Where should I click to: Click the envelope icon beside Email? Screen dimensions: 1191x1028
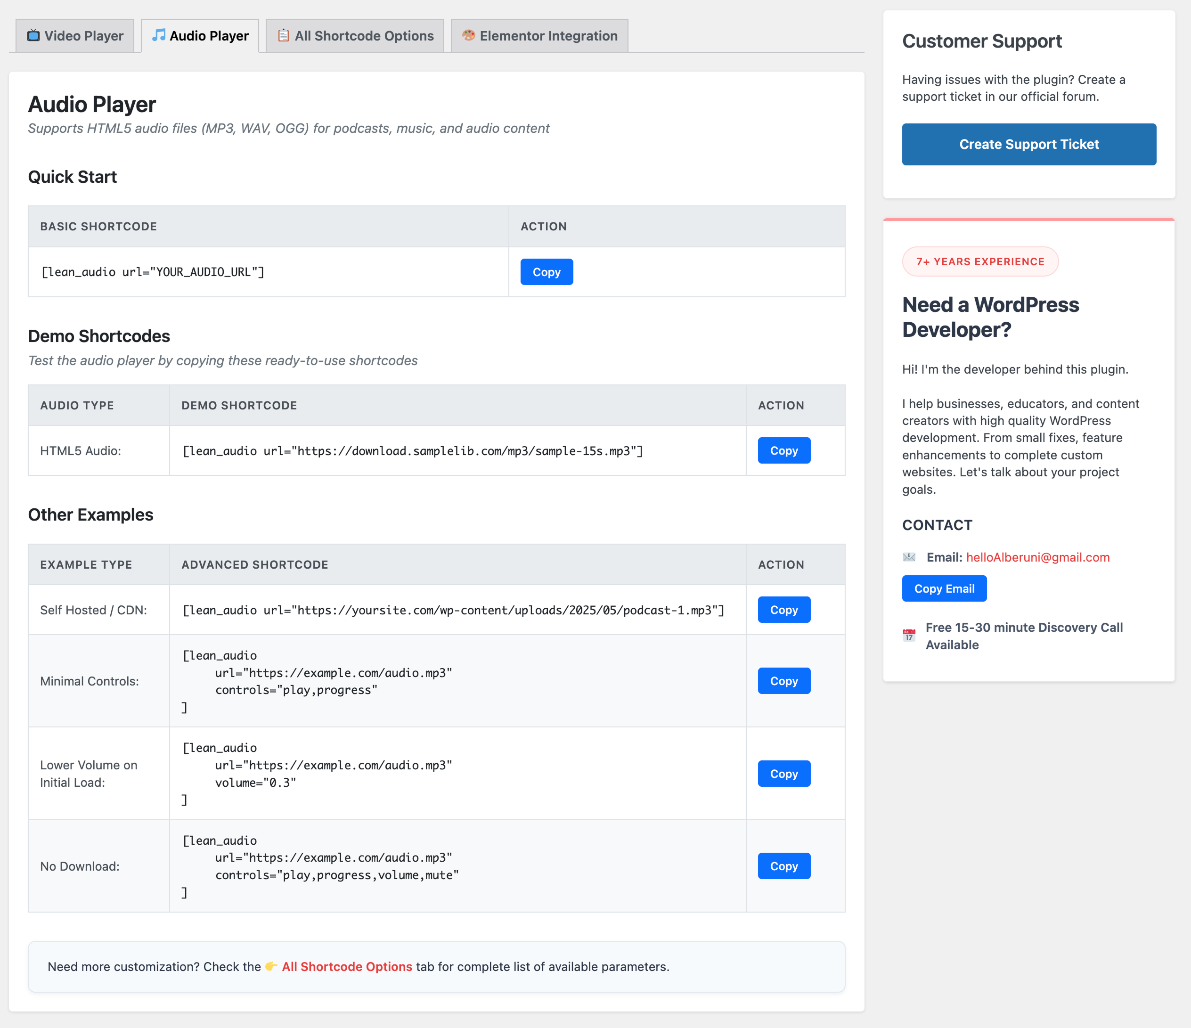click(909, 557)
